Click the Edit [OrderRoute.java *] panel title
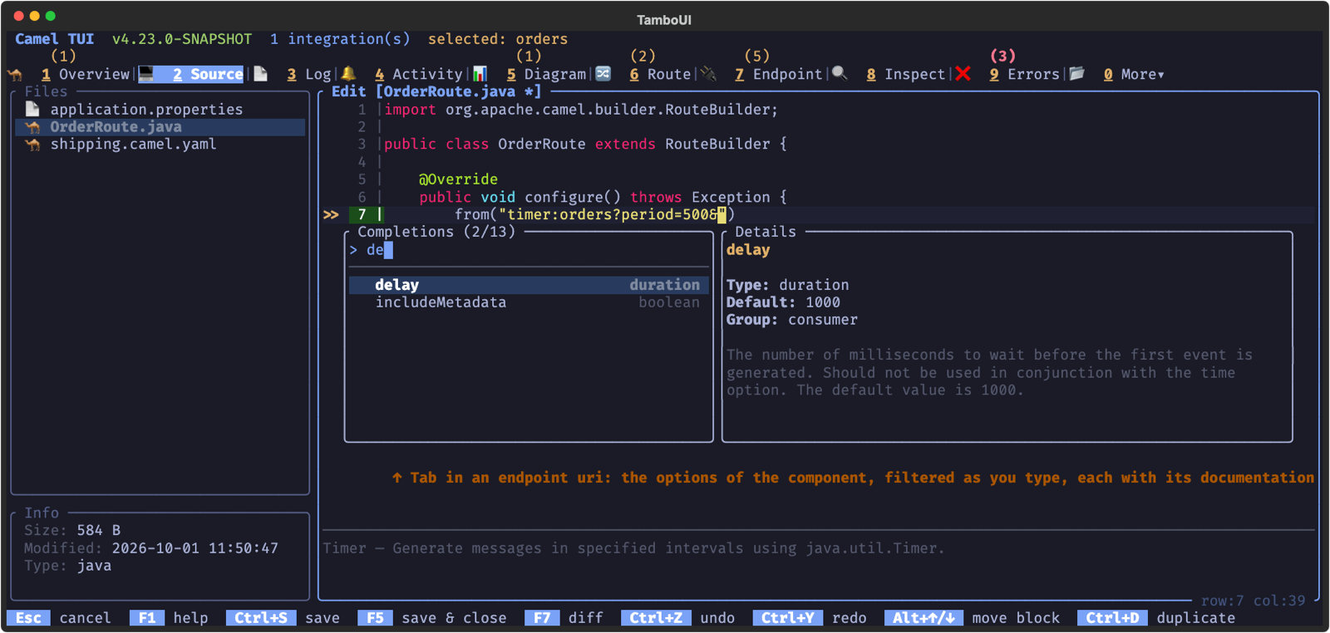Image resolution: width=1330 pixels, height=633 pixels. pyautogui.click(x=436, y=91)
